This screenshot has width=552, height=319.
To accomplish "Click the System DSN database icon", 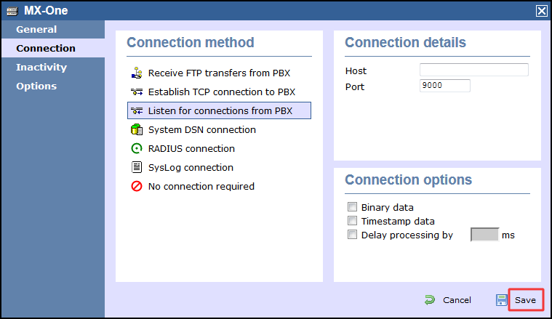I will point(136,130).
